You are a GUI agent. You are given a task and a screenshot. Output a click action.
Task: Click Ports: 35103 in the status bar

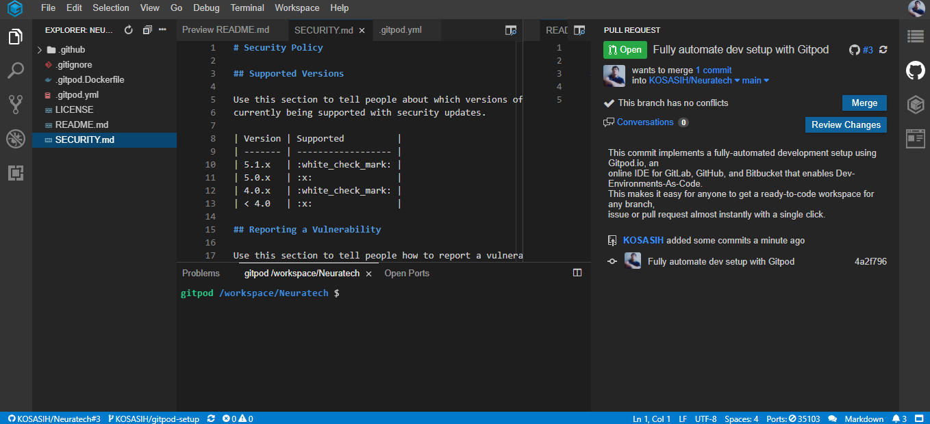[x=794, y=419]
